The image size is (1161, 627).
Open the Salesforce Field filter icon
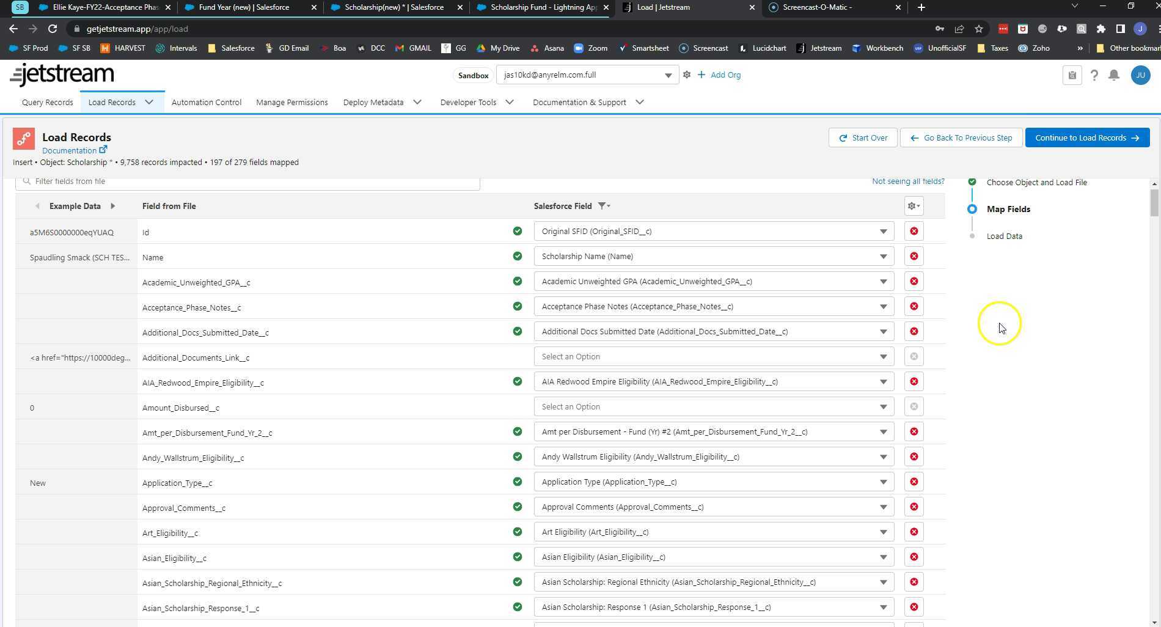[x=603, y=207]
